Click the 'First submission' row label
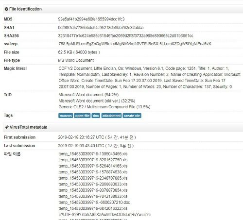This screenshot has height=220, width=243. (19, 137)
